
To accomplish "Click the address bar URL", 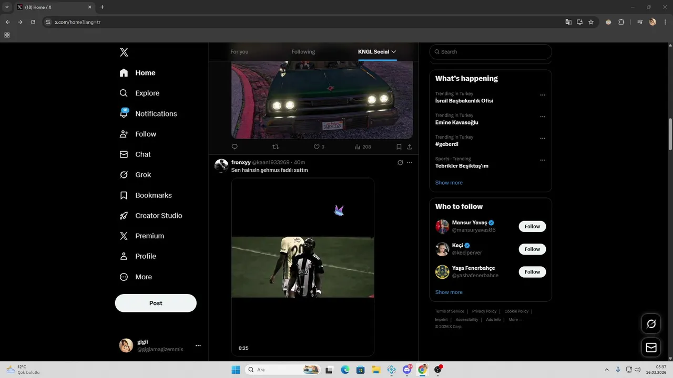I will point(78,22).
